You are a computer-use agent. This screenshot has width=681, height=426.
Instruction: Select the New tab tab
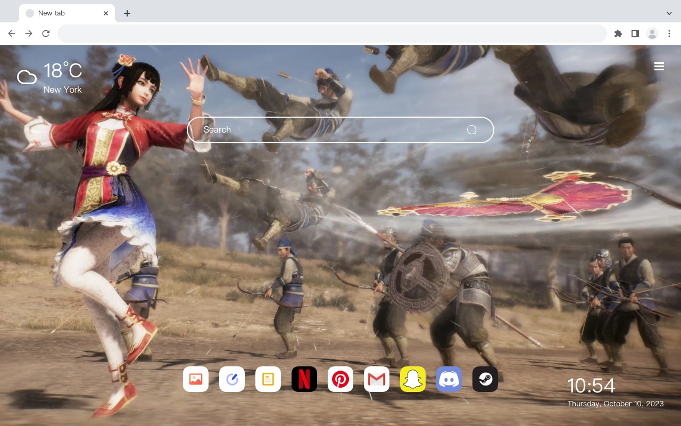coord(67,13)
